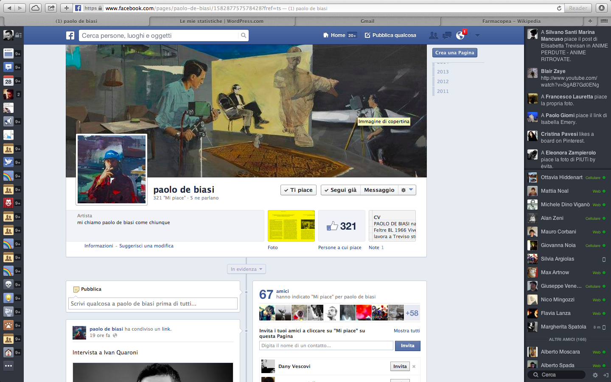Screen dimensions: 611x382
Task: Open the messages icon in top bar
Action: (x=447, y=36)
